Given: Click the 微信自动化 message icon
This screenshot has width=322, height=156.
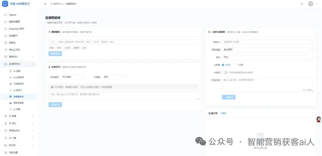Looking at the screenshot, I should click(x=6, y=130).
